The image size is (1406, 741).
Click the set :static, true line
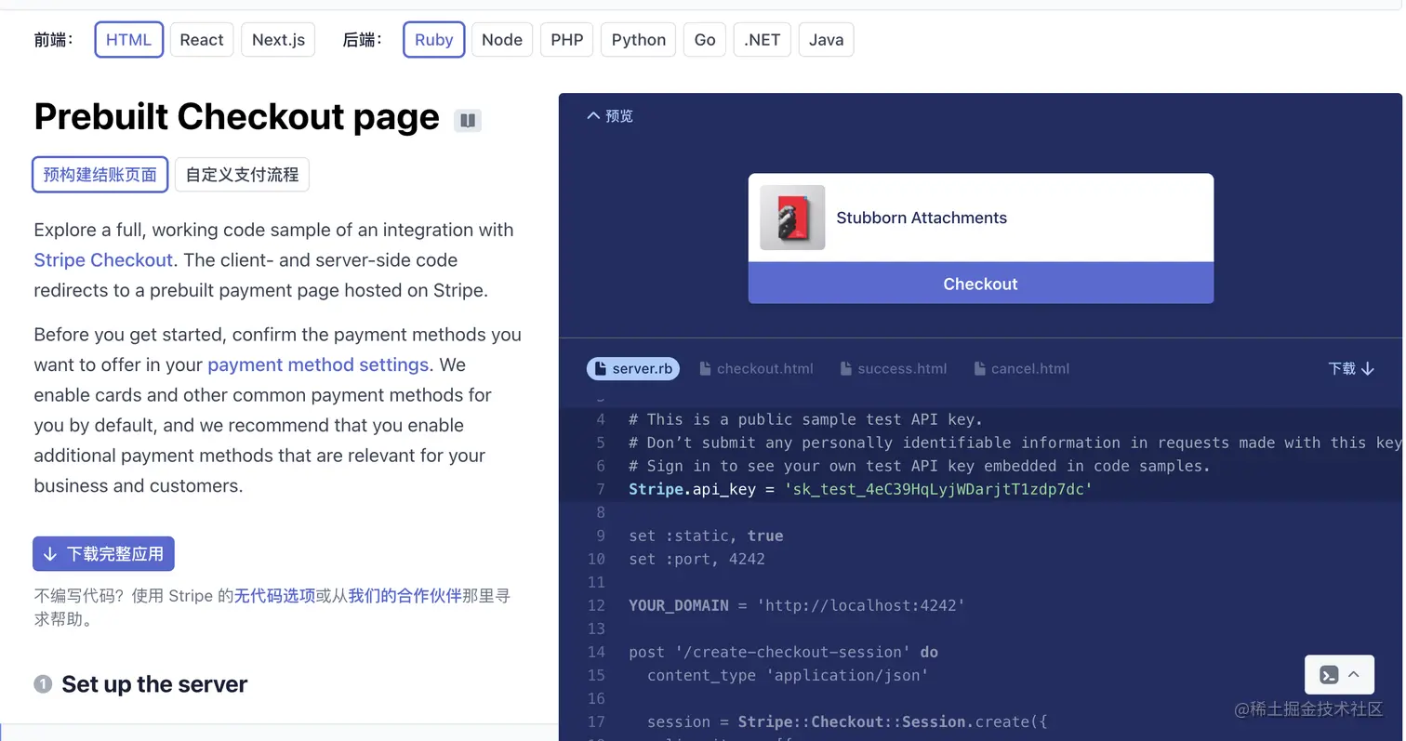706,536
